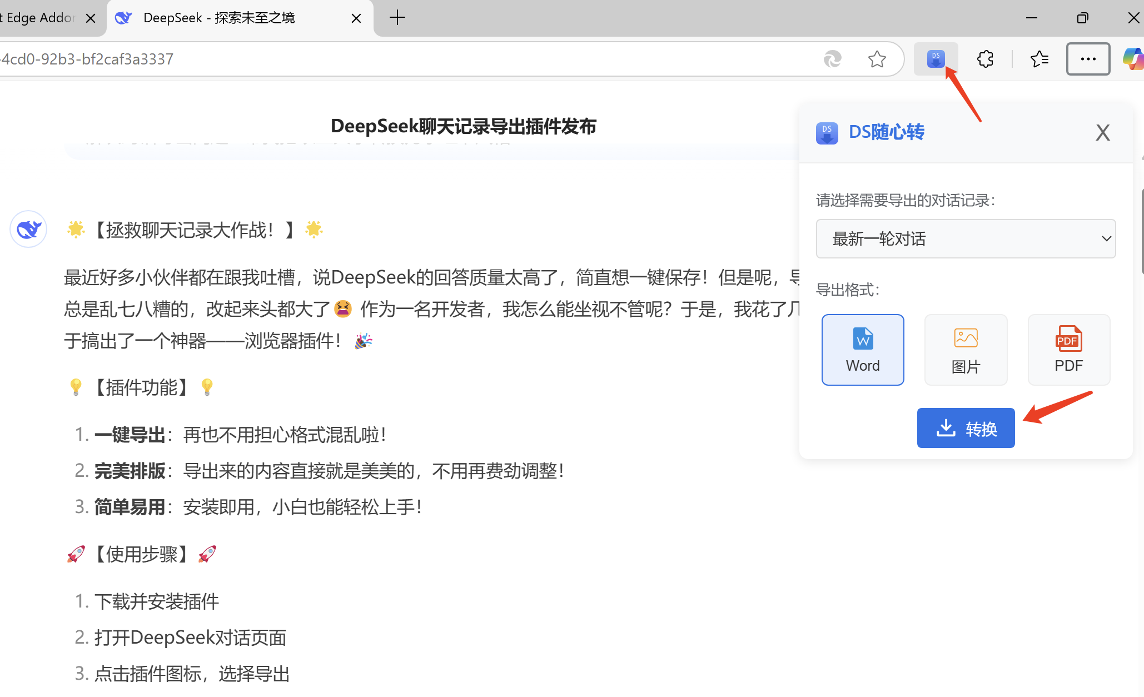1144x697 pixels.
Task: Expand the 最新一轮对话 dropdown
Action: click(966, 239)
